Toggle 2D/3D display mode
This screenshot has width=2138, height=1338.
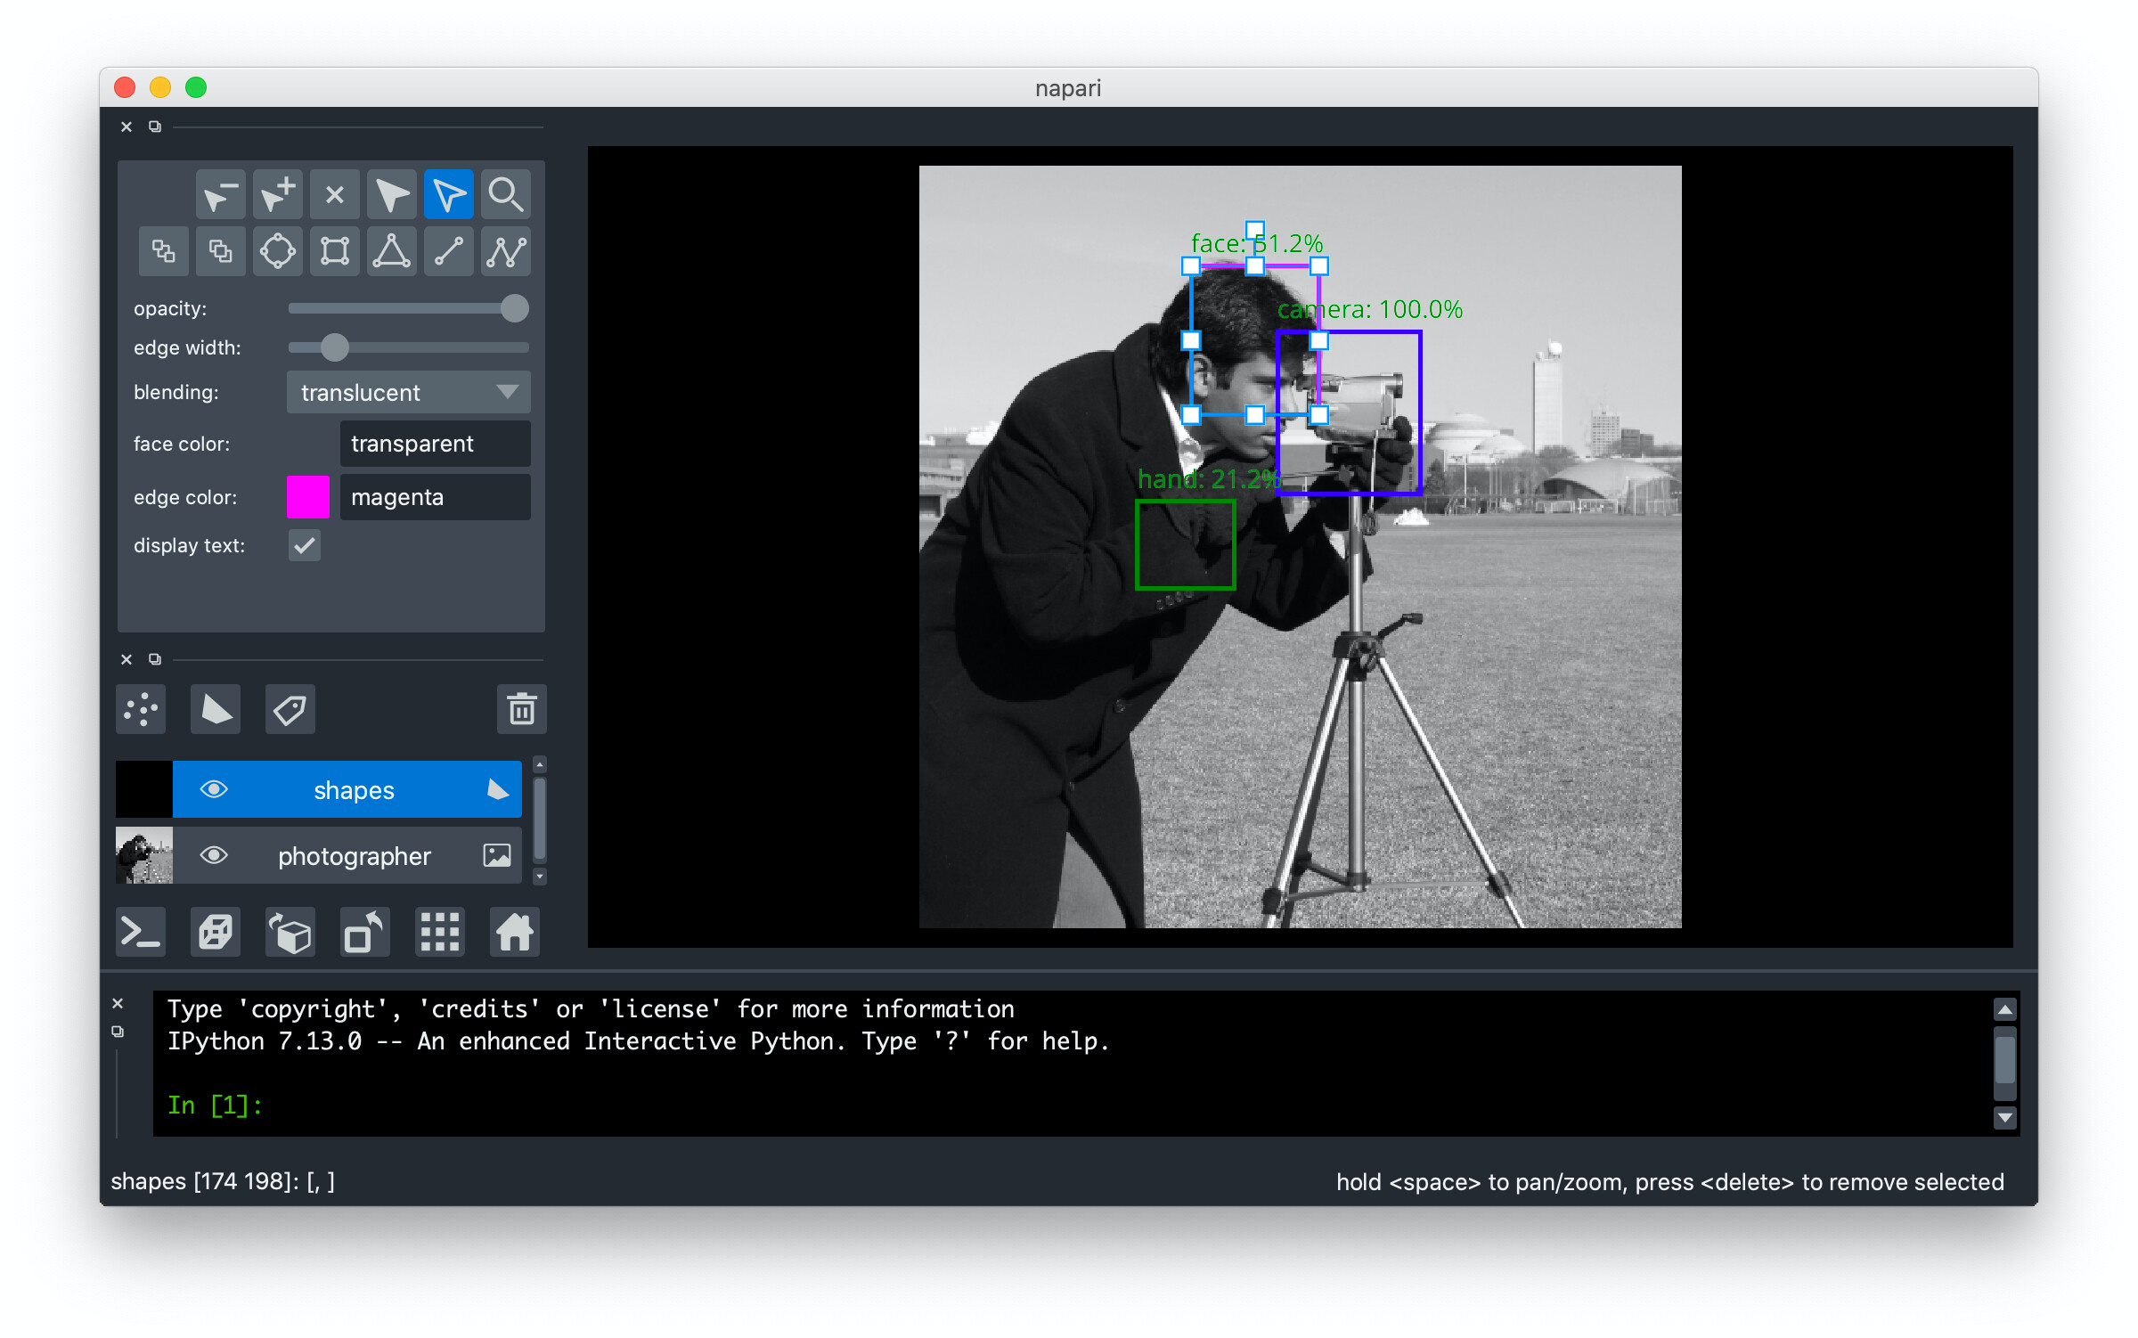pyautogui.click(x=215, y=932)
